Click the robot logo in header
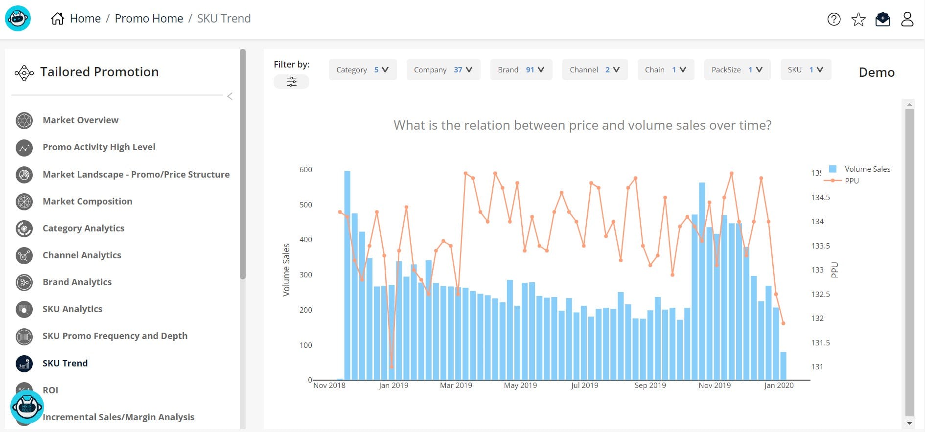Viewport: 925px width, 432px height. (18, 19)
